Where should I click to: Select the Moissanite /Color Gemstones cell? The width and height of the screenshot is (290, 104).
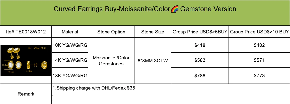pyautogui.click(x=111, y=61)
